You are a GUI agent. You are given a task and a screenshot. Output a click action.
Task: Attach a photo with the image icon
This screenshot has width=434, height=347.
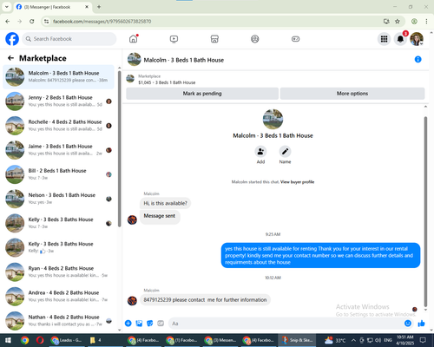click(139, 324)
